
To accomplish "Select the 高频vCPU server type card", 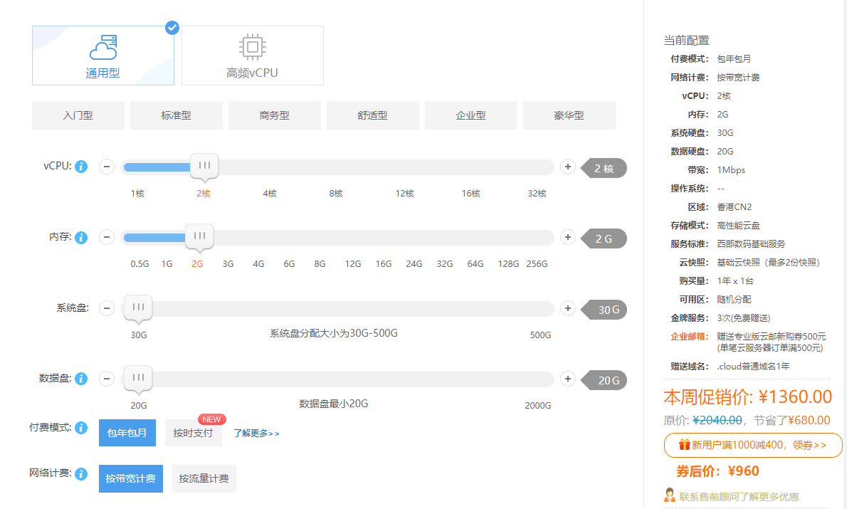I will [x=252, y=56].
